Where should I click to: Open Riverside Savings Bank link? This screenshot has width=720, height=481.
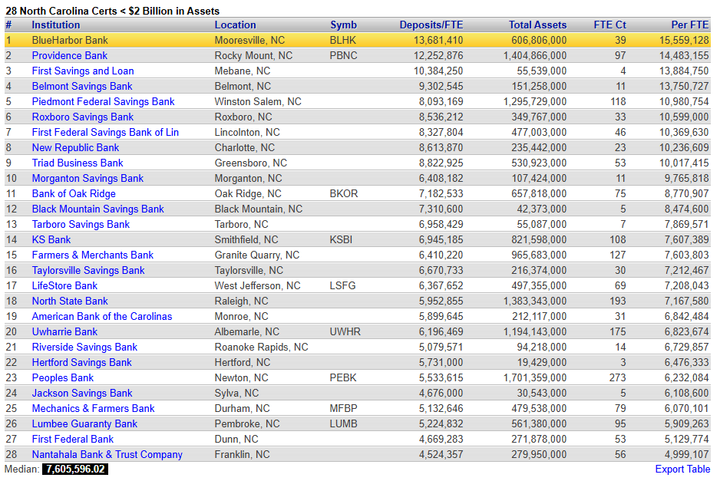tap(84, 348)
